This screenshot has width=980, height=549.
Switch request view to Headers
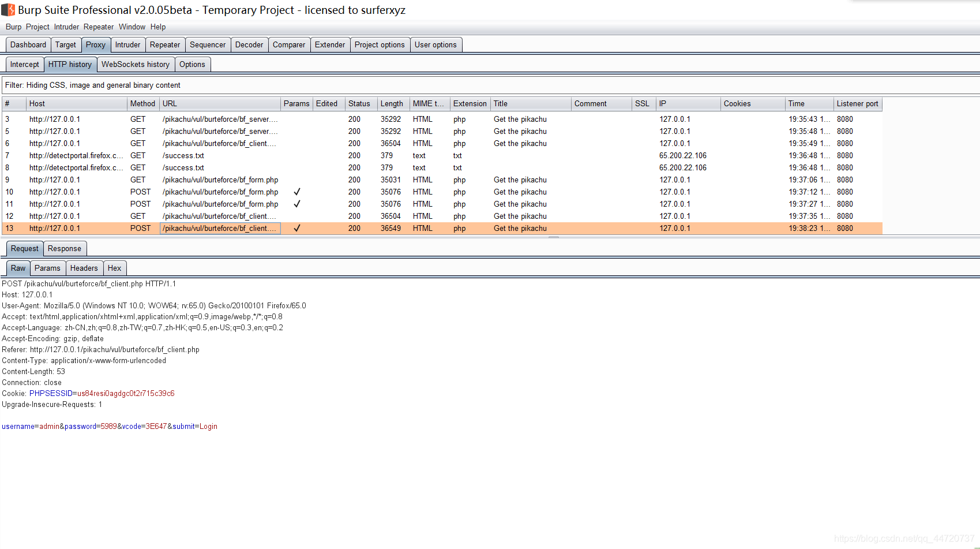point(84,268)
